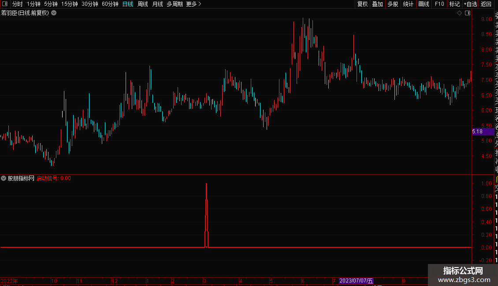This screenshot has height=286, width=498.
Task: Click the diamond icon in main chart corner
Action: point(459,13)
